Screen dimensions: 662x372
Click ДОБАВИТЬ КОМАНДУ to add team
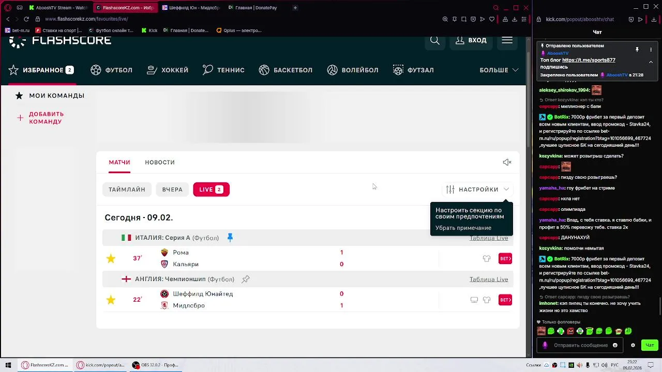click(40, 118)
